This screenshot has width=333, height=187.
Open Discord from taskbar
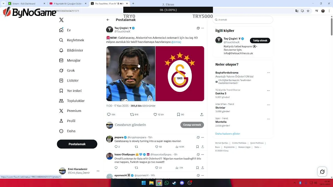point(182,183)
